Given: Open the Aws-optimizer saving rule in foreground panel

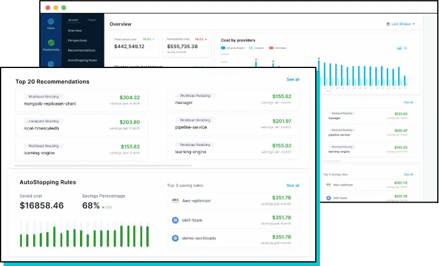Looking at the screenshot, I should click(x=233, y=200).
